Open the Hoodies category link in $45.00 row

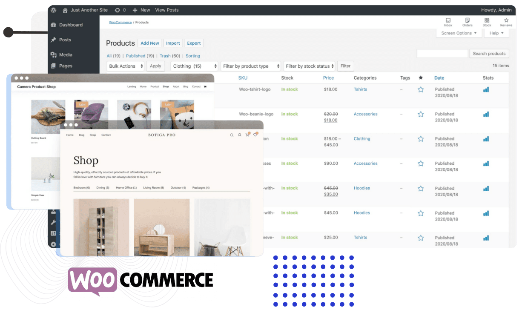coord(362,213)
